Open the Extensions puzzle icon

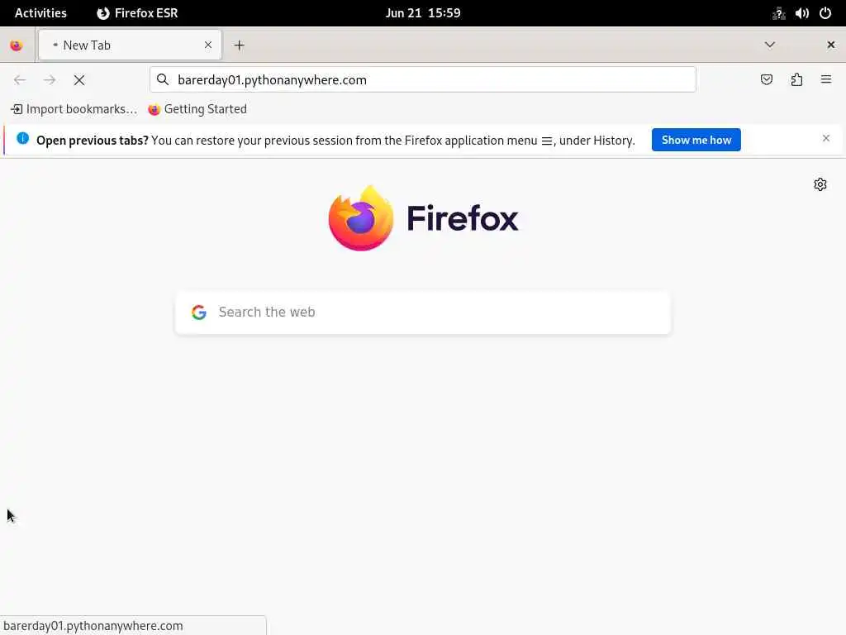point(796,79)
